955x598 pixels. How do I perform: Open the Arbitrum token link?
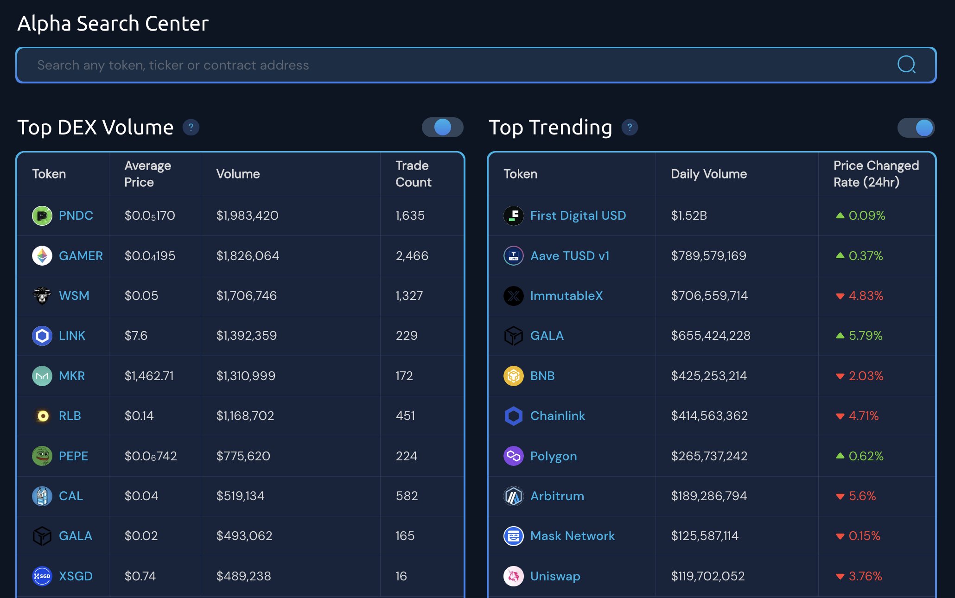[x=557, y=496]
